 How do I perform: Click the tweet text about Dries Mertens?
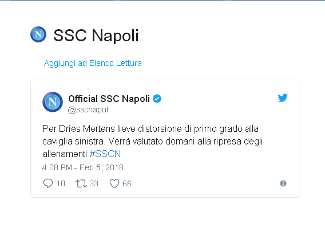point(152,141)
